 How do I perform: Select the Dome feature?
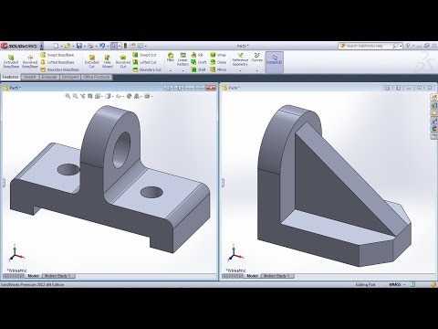pos(218,62)
